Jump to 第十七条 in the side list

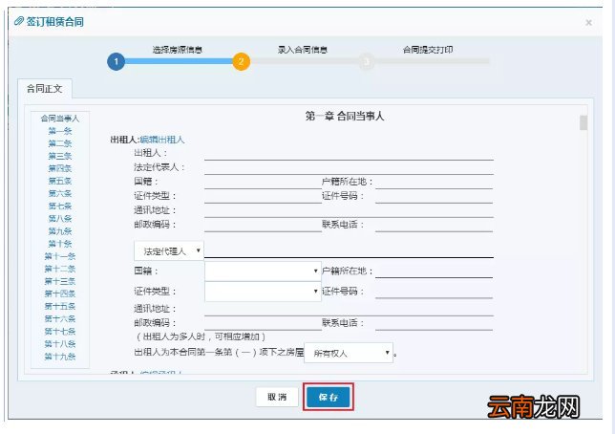point(60,332)
